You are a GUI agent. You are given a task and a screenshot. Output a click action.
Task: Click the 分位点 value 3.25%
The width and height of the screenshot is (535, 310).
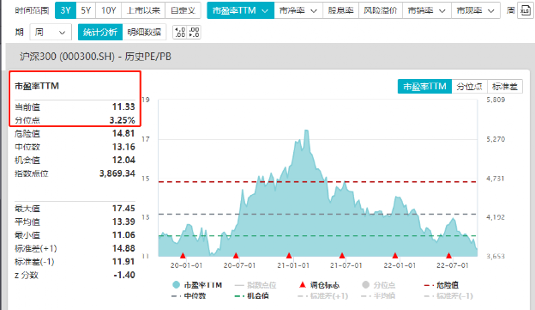pos(122,120)
